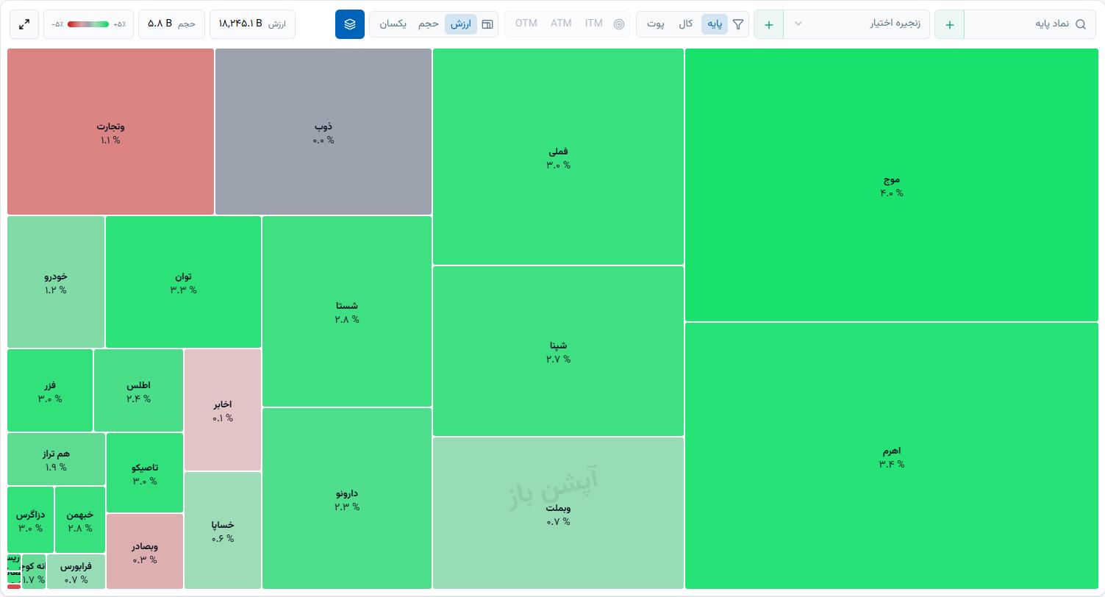This screenshot has width=1105, height=597.
Task: Click the search magnifier icon
Action: tap(1081, 24)
